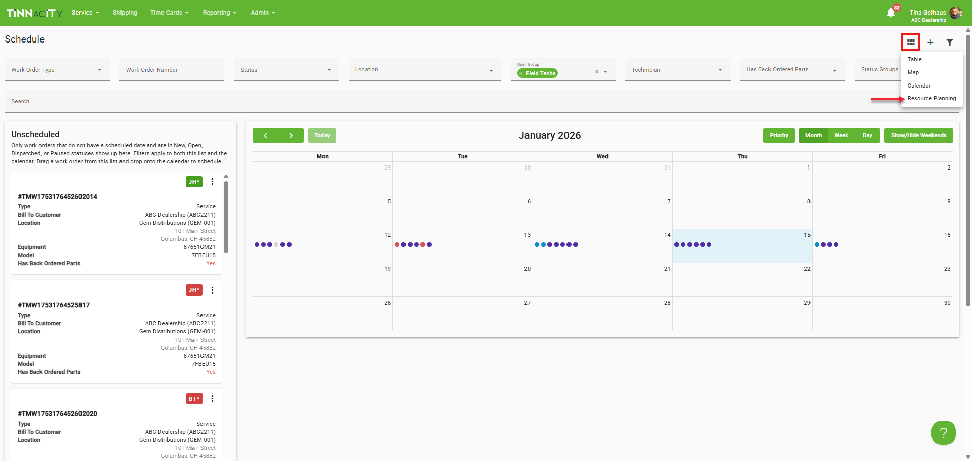Click the Unscheduled panel heading
The width and height of the screenshot is (972, 461).
click(x=35, y=134)
